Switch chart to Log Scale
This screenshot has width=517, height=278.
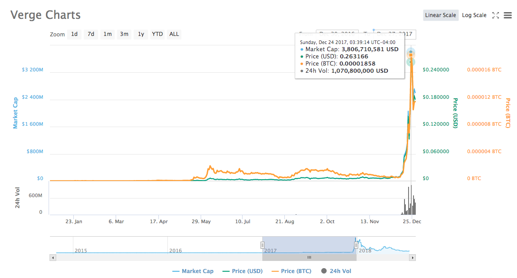(x=474, y=15)
